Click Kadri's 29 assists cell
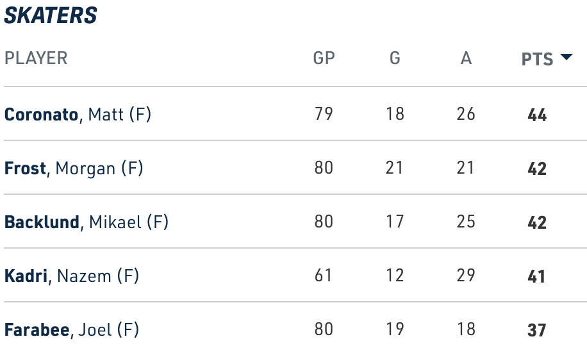Screen dimensions: 587x355 point(466,276)
